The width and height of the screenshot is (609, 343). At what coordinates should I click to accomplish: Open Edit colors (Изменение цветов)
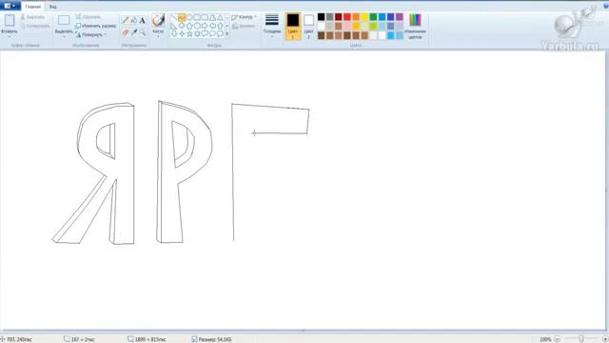pyautogui.click(x=415, y=26)
